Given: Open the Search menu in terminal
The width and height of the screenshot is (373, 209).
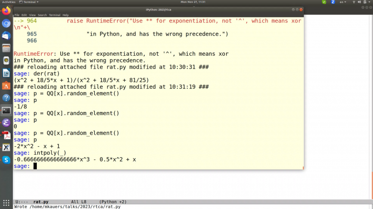Looking at the screenshot, I should [x=42, y=15].
